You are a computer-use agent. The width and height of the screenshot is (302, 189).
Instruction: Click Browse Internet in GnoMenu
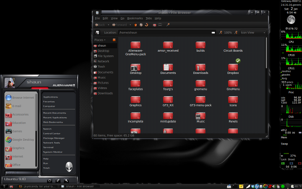20,97
